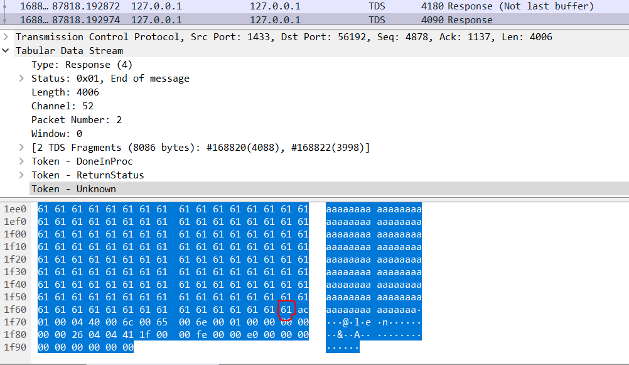
Task: Click the 'e0' byte in row 1f80
Action: (x=252, y=334)
